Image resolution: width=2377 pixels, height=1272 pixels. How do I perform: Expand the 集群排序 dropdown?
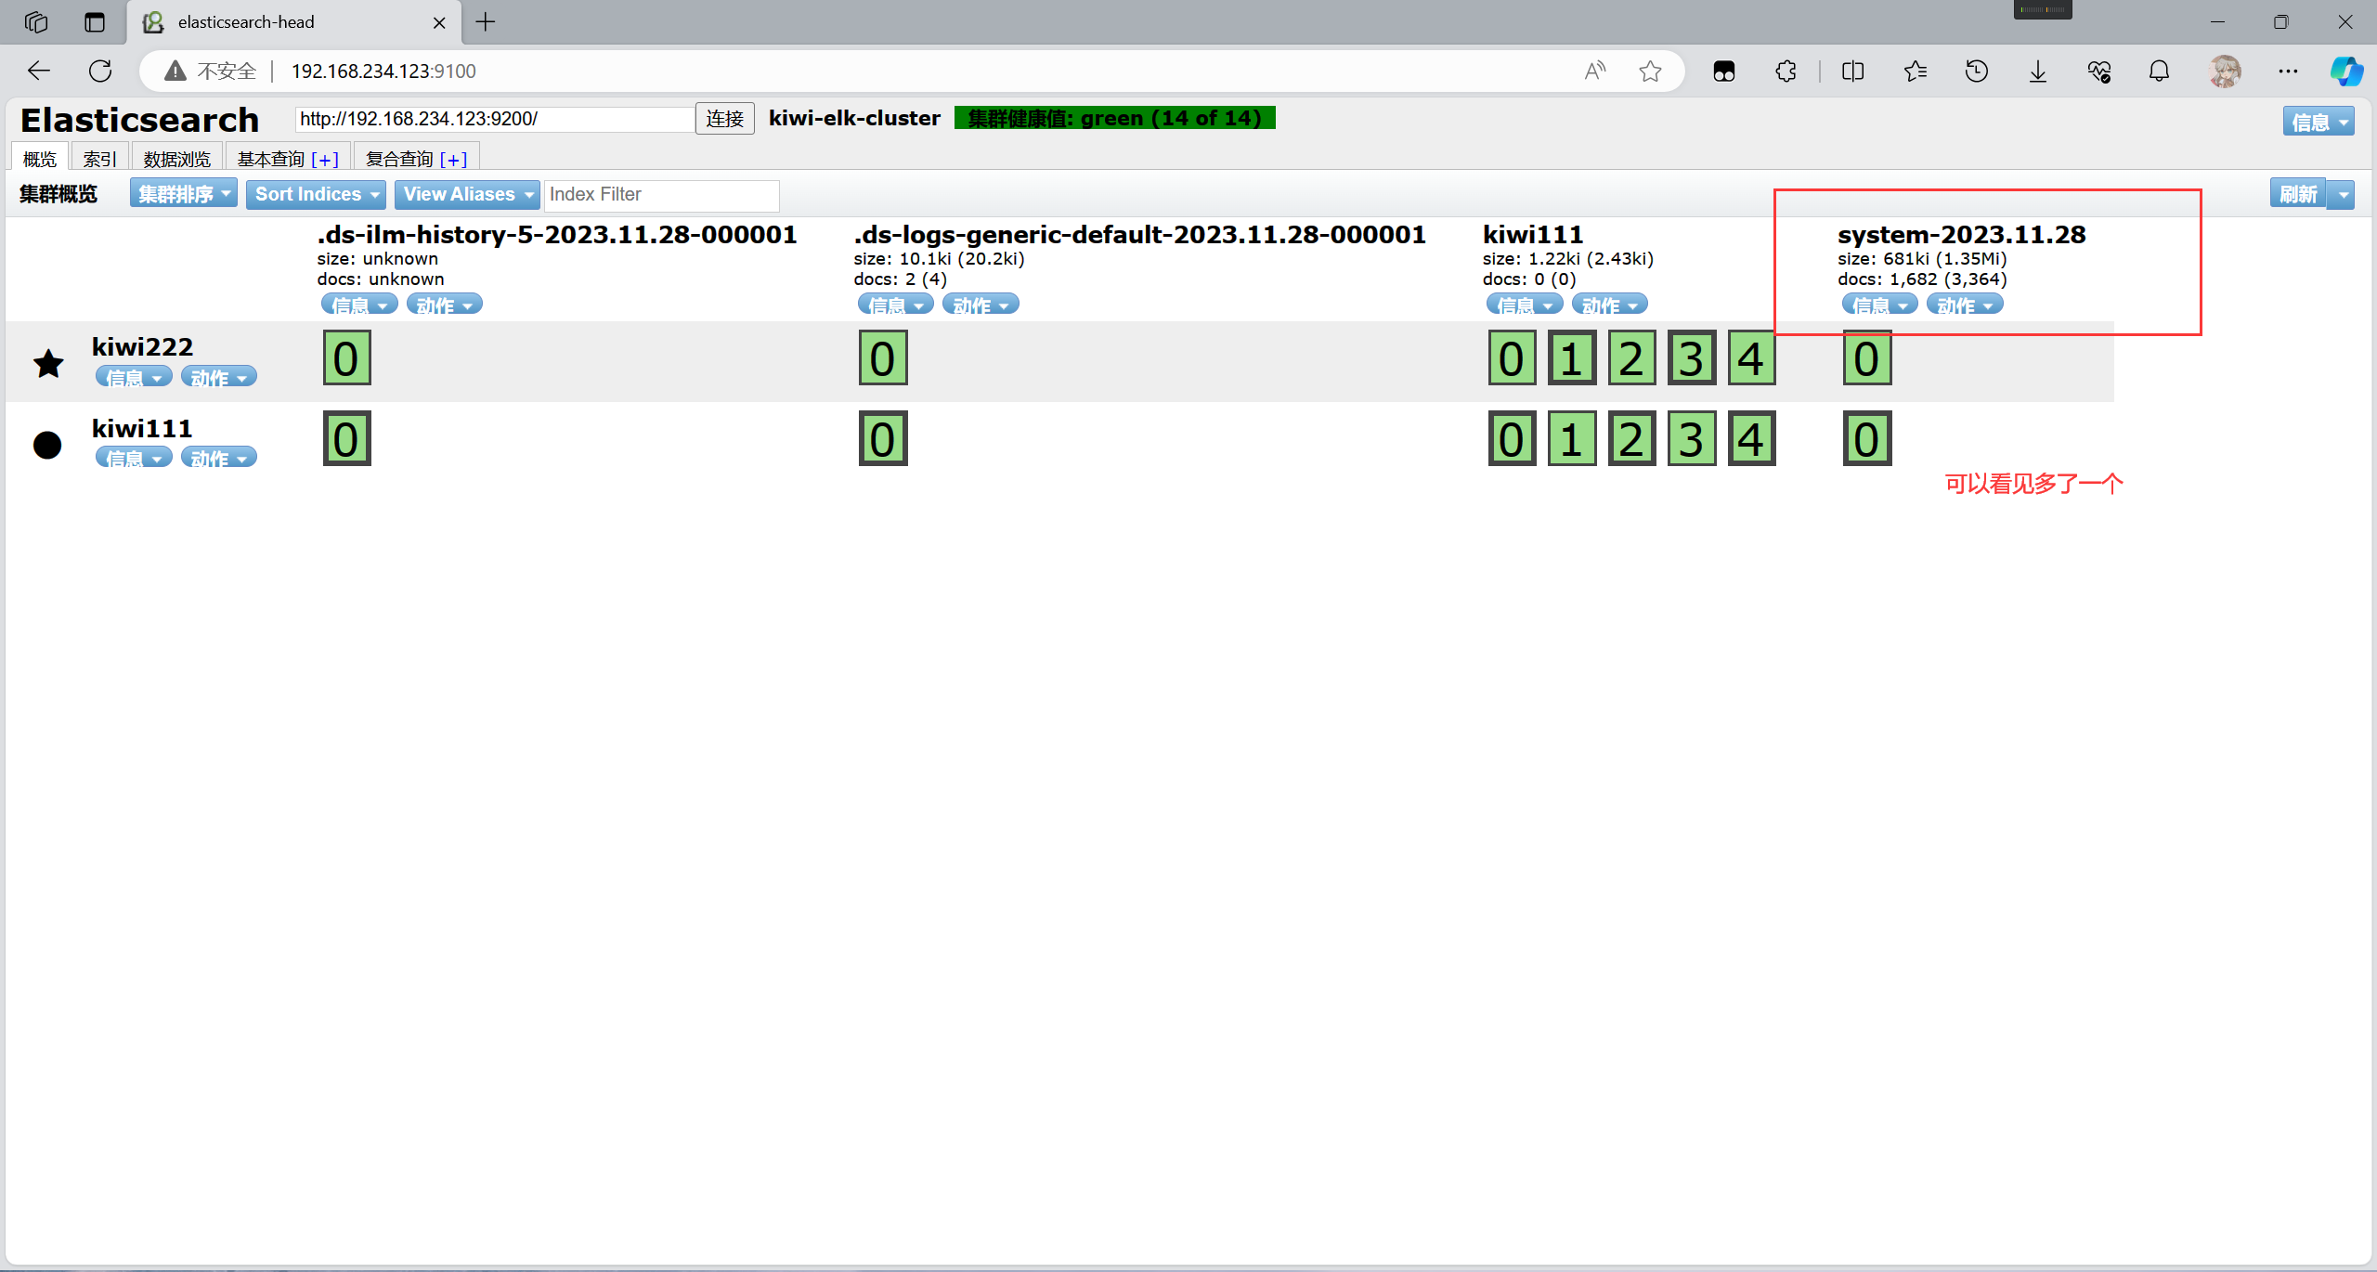[x=183, y=194]
